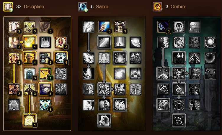Click the glowing wings Archangel talent icon
The height and width of the screenshot is (135, 222).
tap(30, 42)
